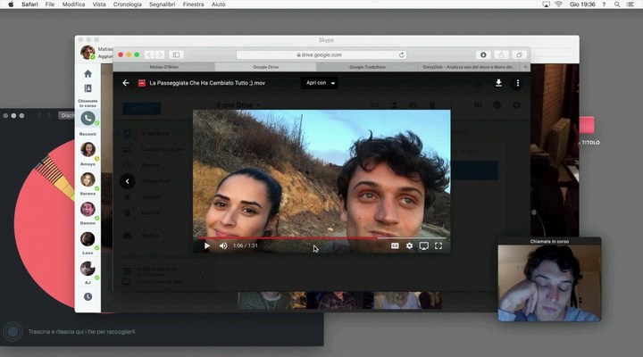Add a new Safari tab
This screenshot has height=357, width=643.
coord(525,67)
